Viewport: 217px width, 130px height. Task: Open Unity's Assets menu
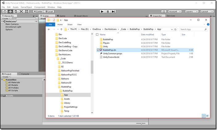pos(15,7)
